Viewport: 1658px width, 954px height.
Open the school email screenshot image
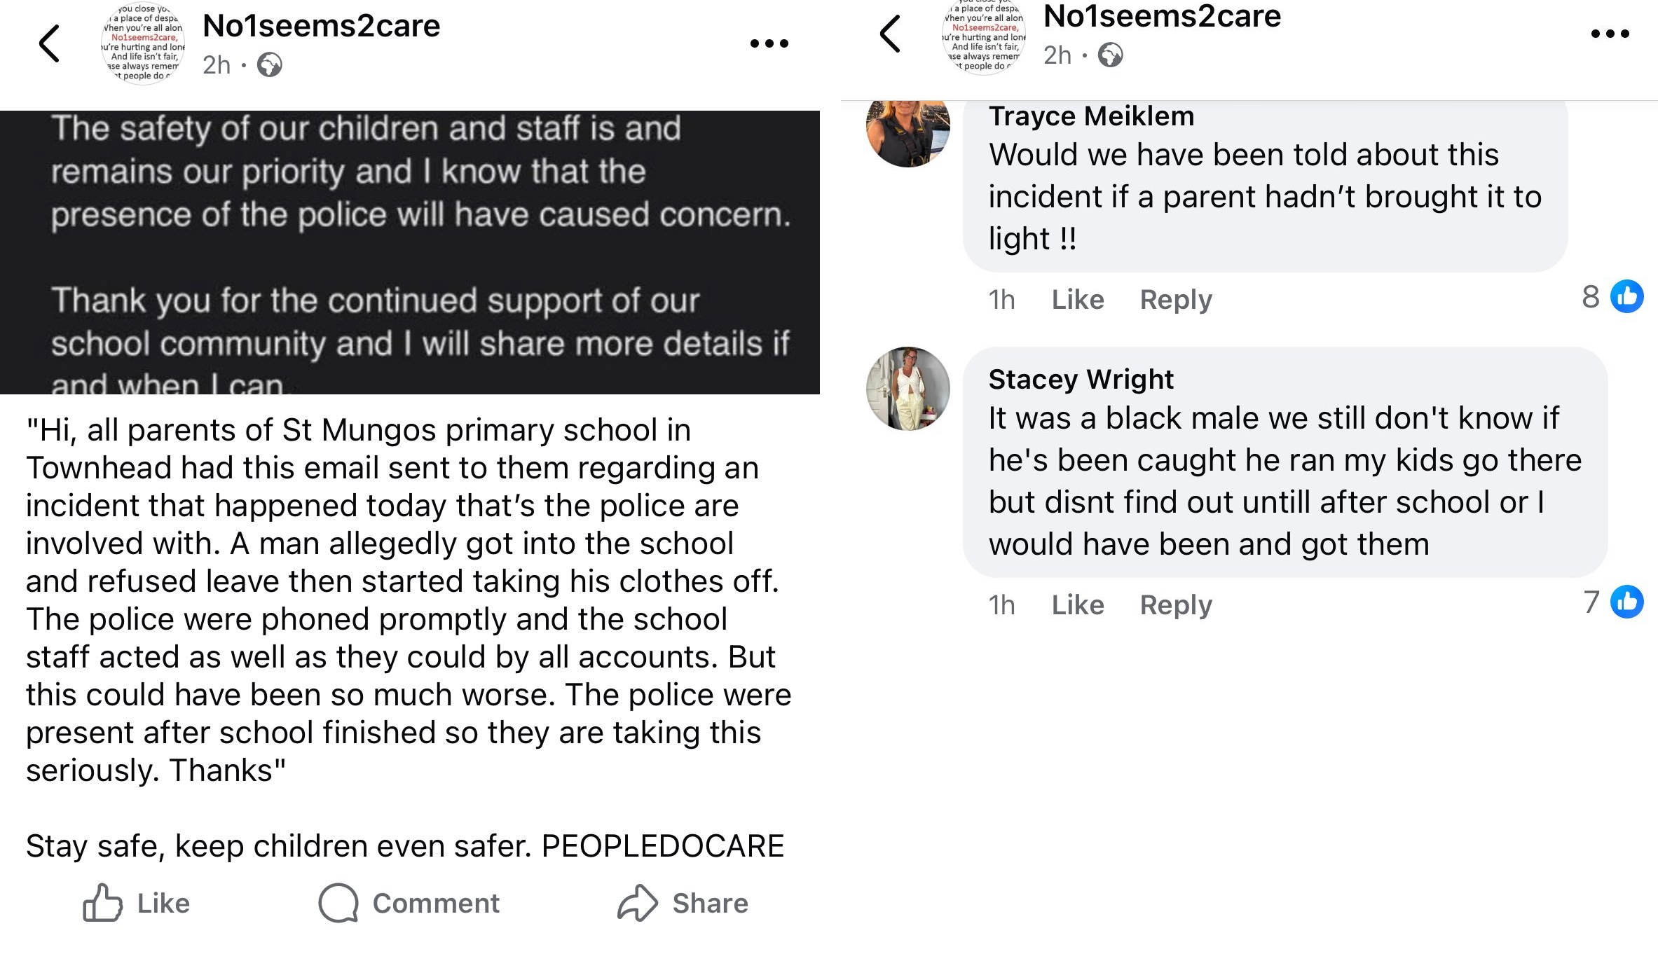click(410, 252)
